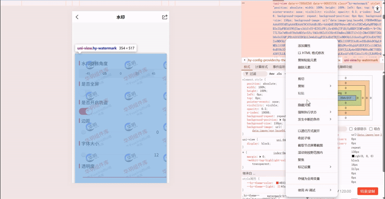
Task: Open the data:image/png url in computed styles
Action: click(370, 135)
